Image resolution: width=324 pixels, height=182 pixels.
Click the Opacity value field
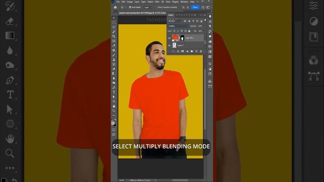pyautogui.click(x=200, y=26)
